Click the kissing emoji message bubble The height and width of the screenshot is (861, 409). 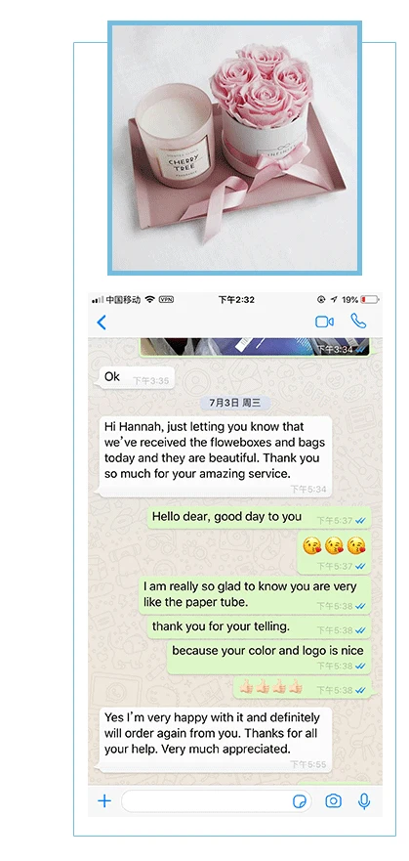pos(335,553)
